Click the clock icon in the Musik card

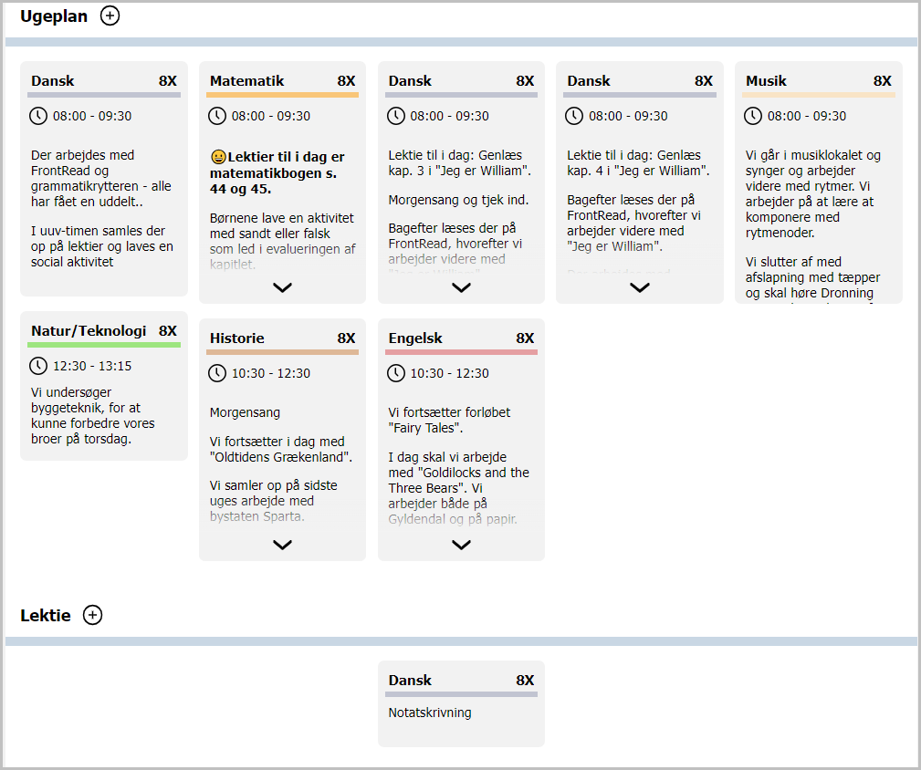coord(753,116)
